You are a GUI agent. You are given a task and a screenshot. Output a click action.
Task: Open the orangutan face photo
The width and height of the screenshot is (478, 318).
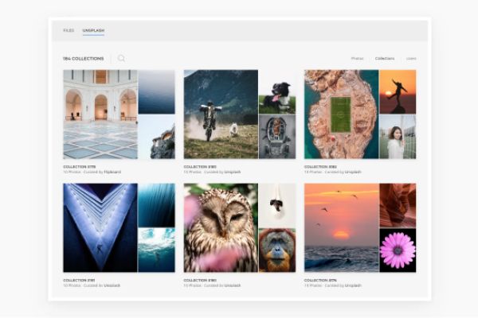(277, 250)
